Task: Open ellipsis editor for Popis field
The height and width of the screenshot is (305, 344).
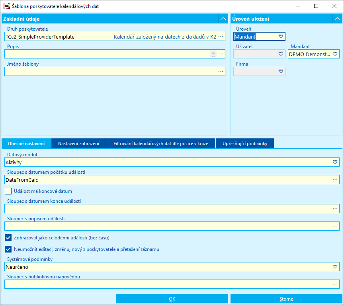Action: click(221, 54)
